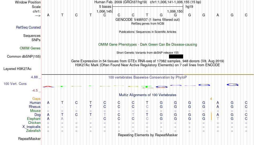Viewport: 254px width, 145px height.
Task: Click 'Human Feb. 2009 (GRCh37/hg19)' assembly text
Action: click(x=121, y=2)
